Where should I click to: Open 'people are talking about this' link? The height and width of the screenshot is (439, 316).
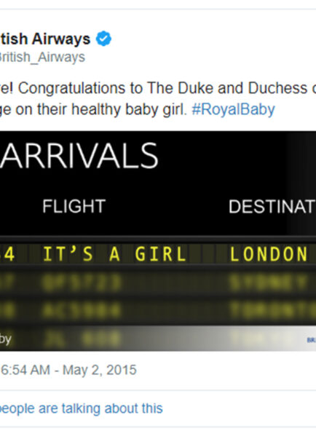pyautogui.click(x=81, y=408)
